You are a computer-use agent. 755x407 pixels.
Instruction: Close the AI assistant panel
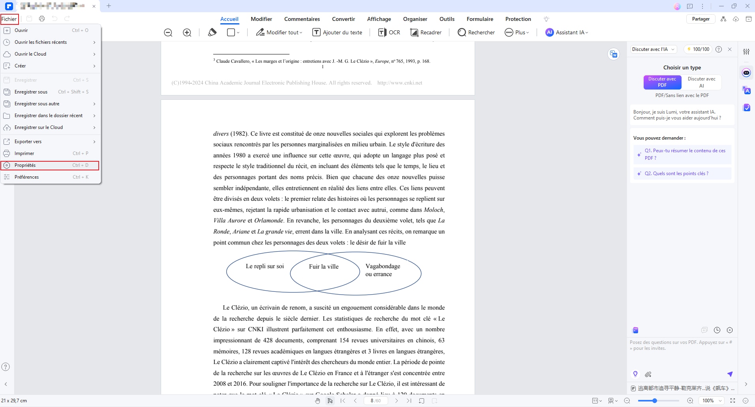[730, 49]
